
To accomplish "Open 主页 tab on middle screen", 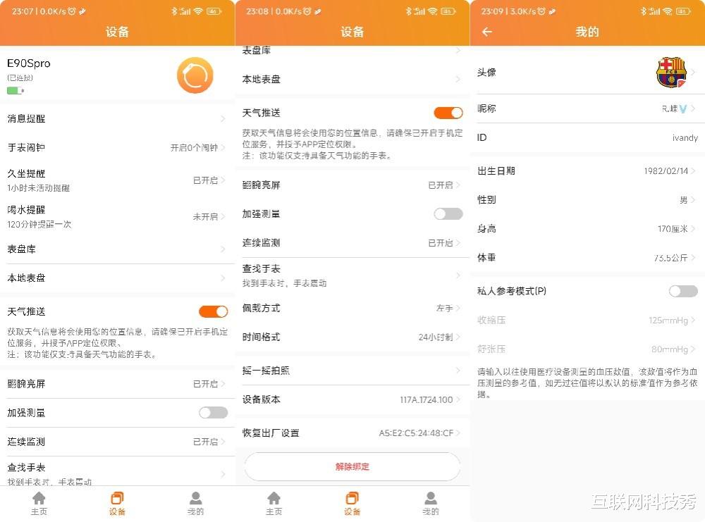I will [x=274, y=504].
